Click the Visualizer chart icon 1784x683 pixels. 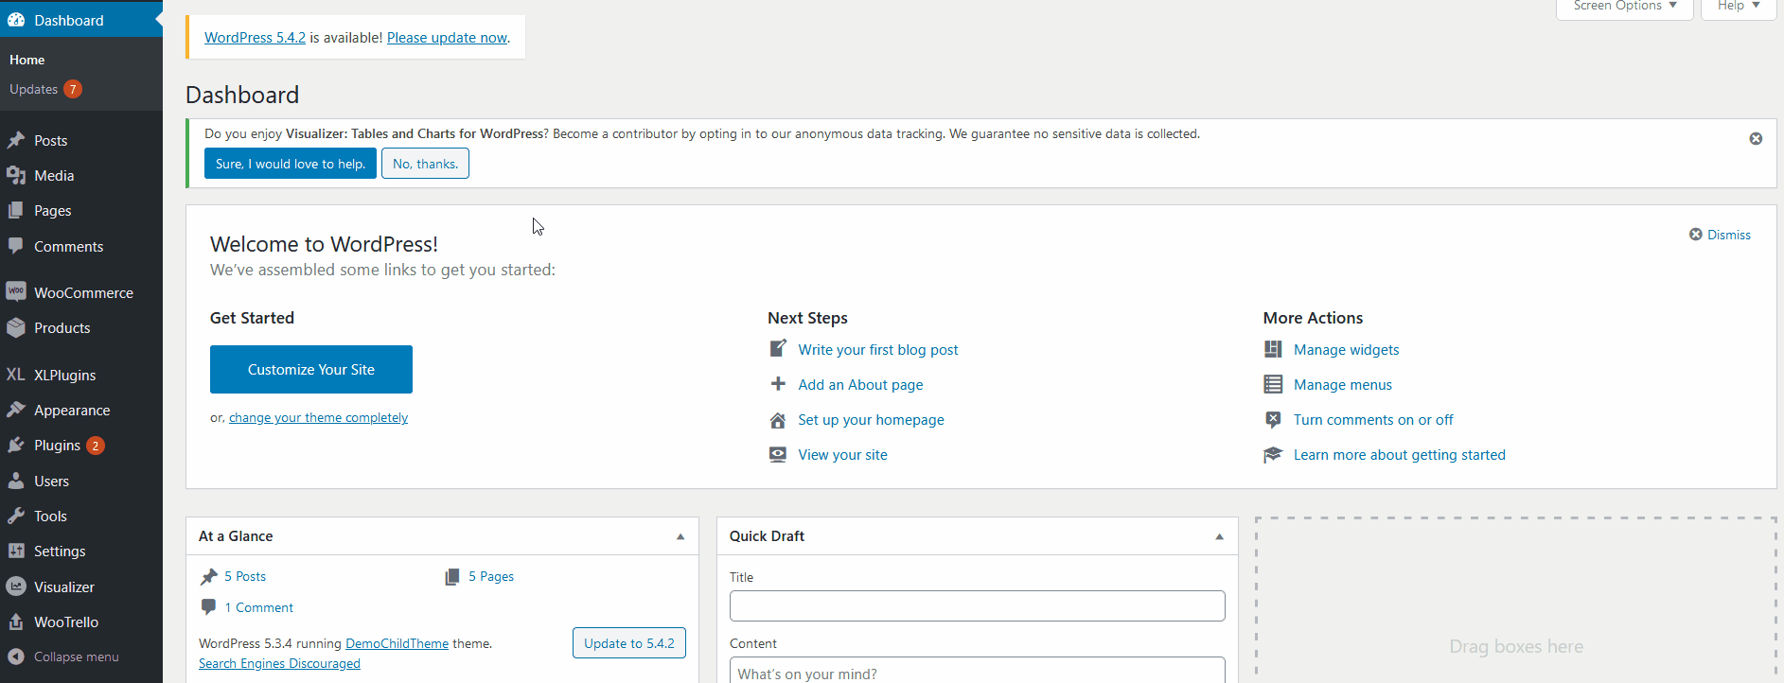tap(16, 587)
